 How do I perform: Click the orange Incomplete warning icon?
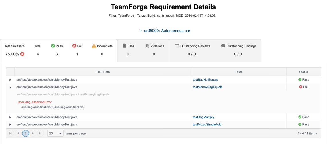point(94,46)
